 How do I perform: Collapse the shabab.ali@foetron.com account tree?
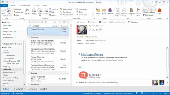pyautogui.click(x=2, y=44)
